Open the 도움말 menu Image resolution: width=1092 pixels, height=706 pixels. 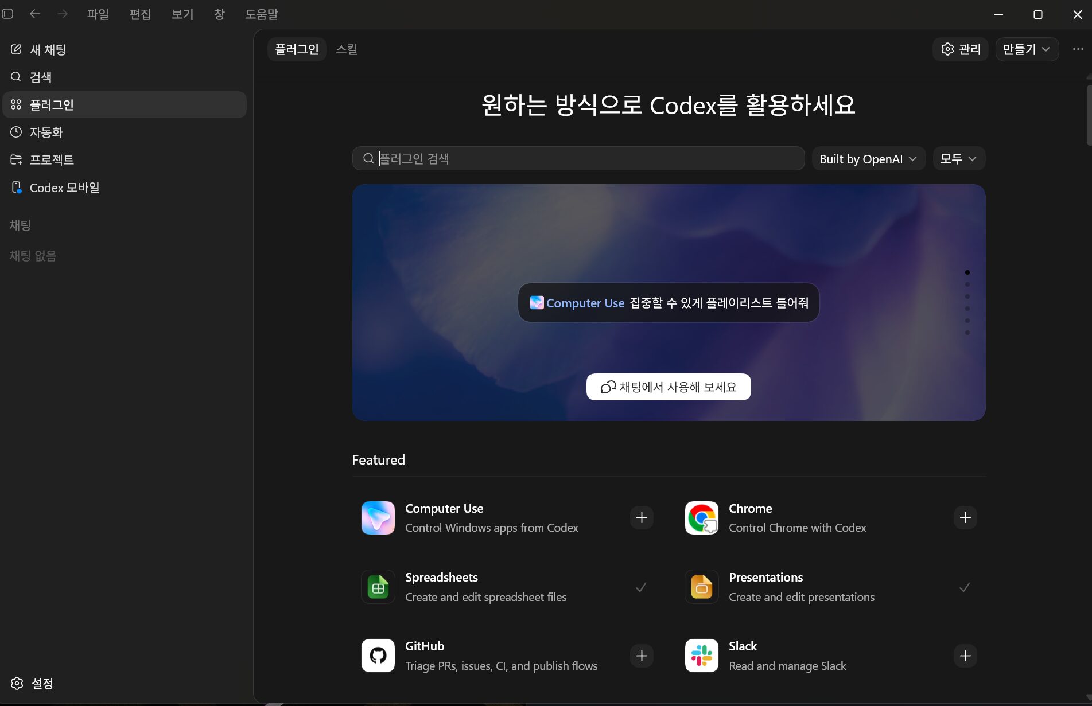262,14
